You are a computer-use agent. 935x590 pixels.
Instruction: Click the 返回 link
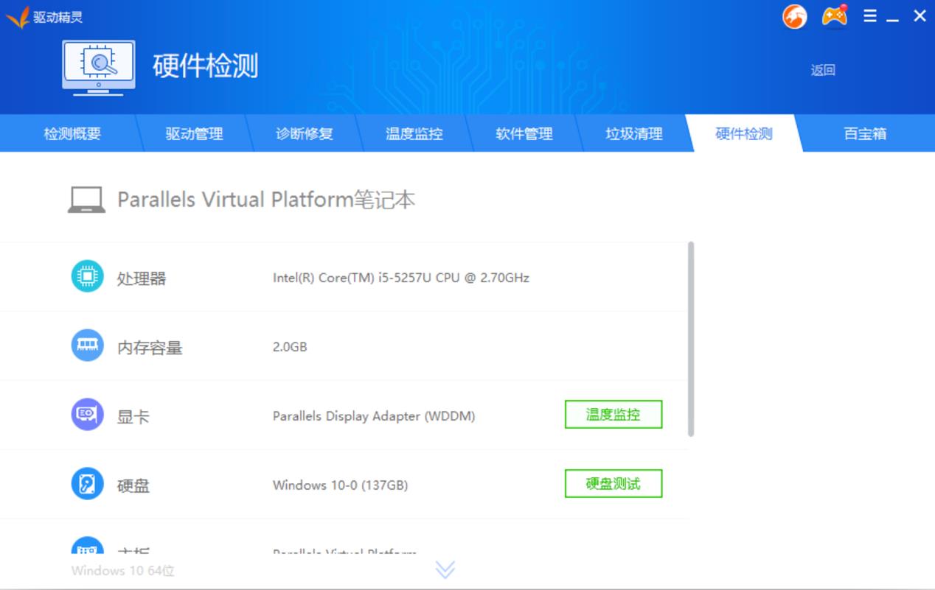[823, 70]
